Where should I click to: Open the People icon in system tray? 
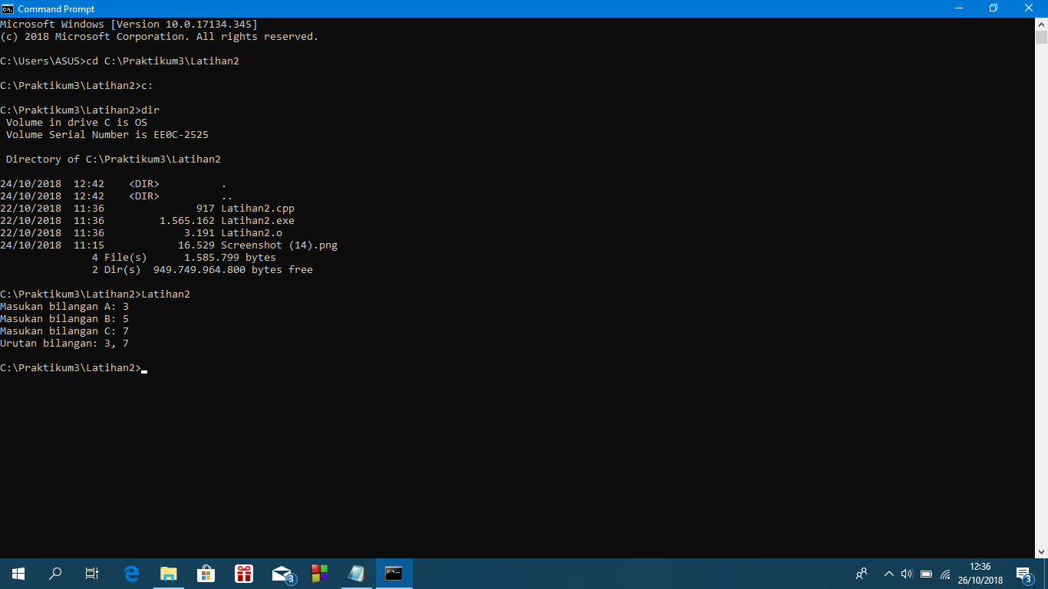coord(862,574)
